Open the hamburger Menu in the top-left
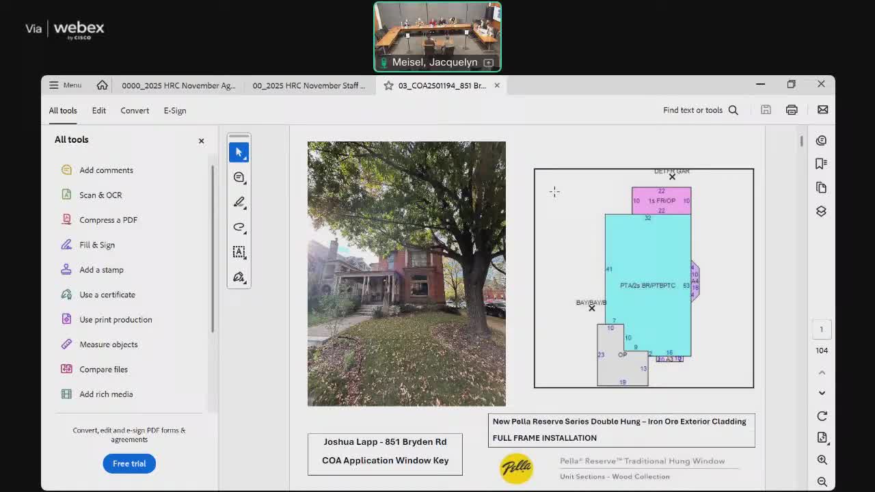 [x=64, y=84]
